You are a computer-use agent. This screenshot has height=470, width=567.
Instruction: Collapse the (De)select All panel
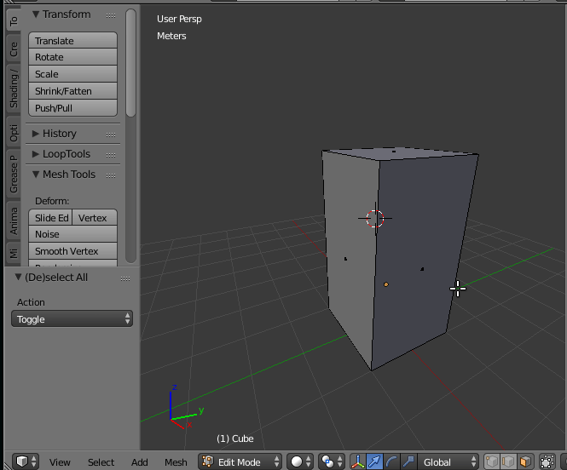18,278
